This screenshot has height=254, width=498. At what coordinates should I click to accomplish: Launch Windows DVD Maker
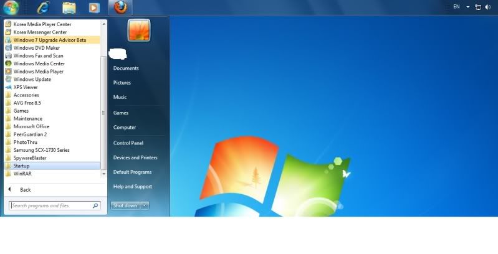point(37,48)
